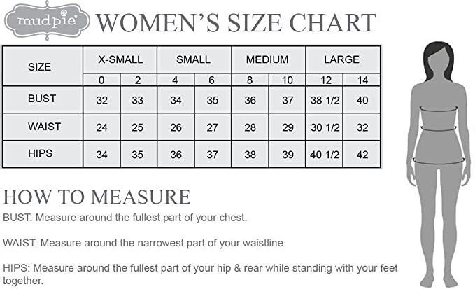Click the BUST row label
The height and width of the screenshot is (289, 475).
(43, 99)
